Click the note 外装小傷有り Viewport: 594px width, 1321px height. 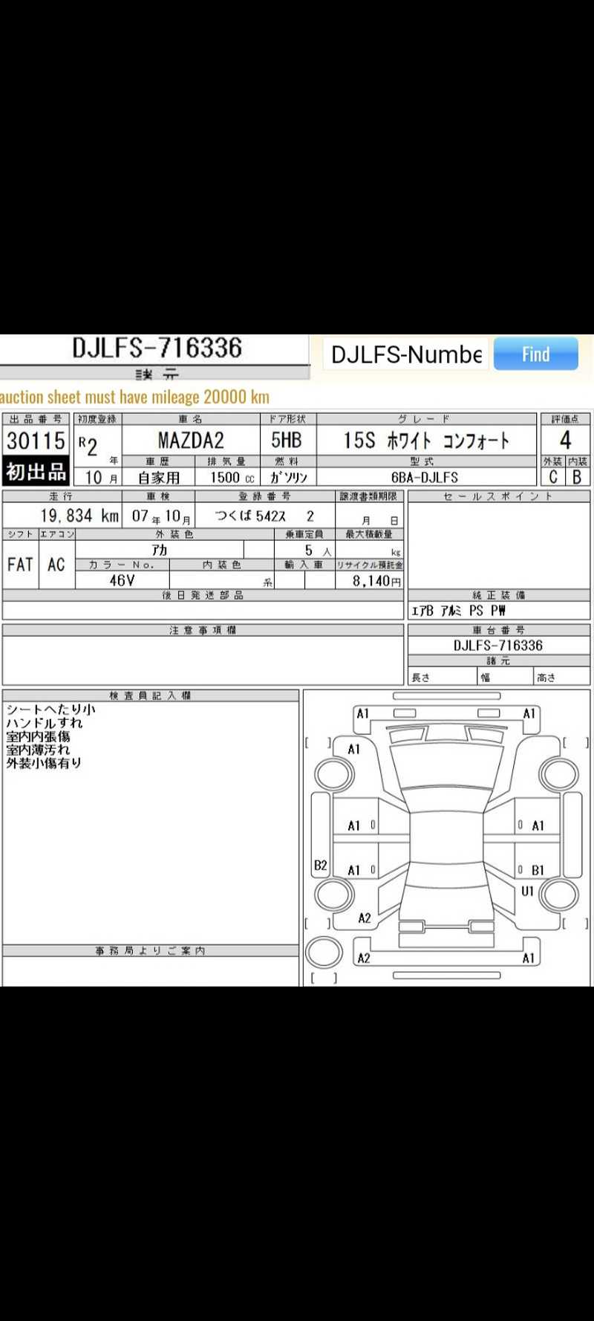click(44, 763)
